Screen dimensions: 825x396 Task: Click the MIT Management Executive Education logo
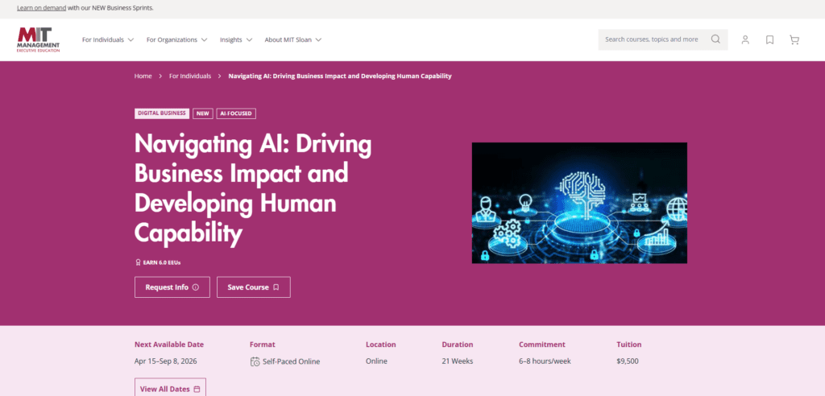[39, 39]
